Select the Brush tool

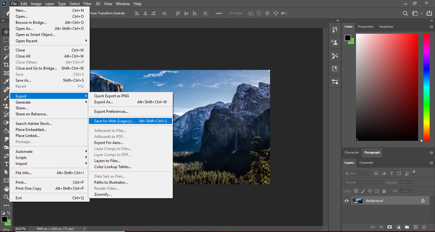pos(6,98)
